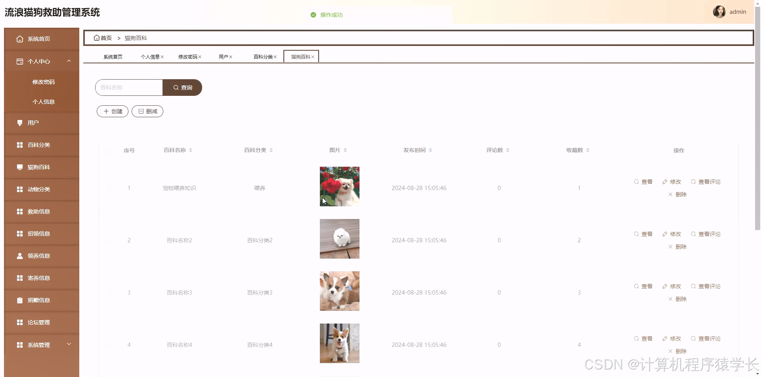Image resolution: width=761 pixels, height=377 pixels.
Task: Check the row 2 百科名称2 checkbox
Action: pyautogui.click(x=109, y=240)
